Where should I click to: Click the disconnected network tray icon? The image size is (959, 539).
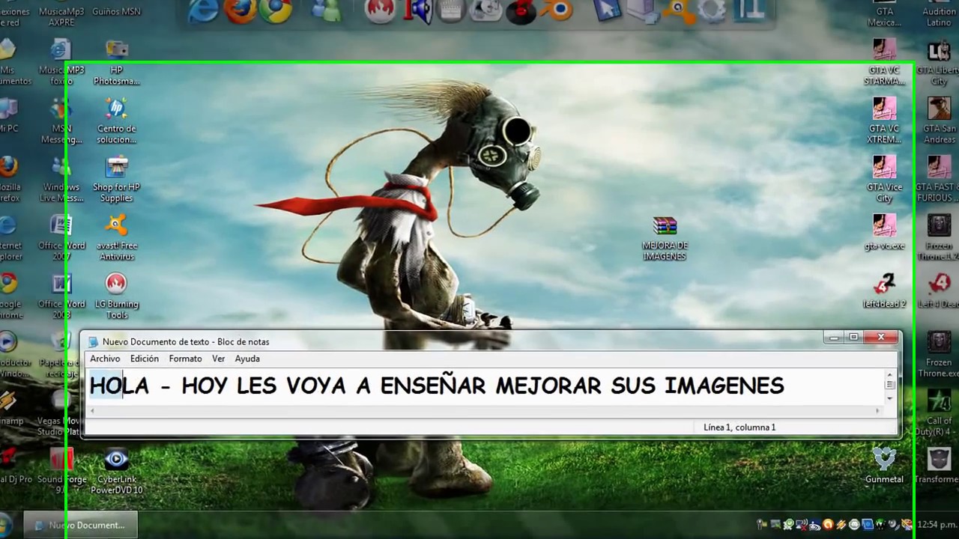[801, 525]
